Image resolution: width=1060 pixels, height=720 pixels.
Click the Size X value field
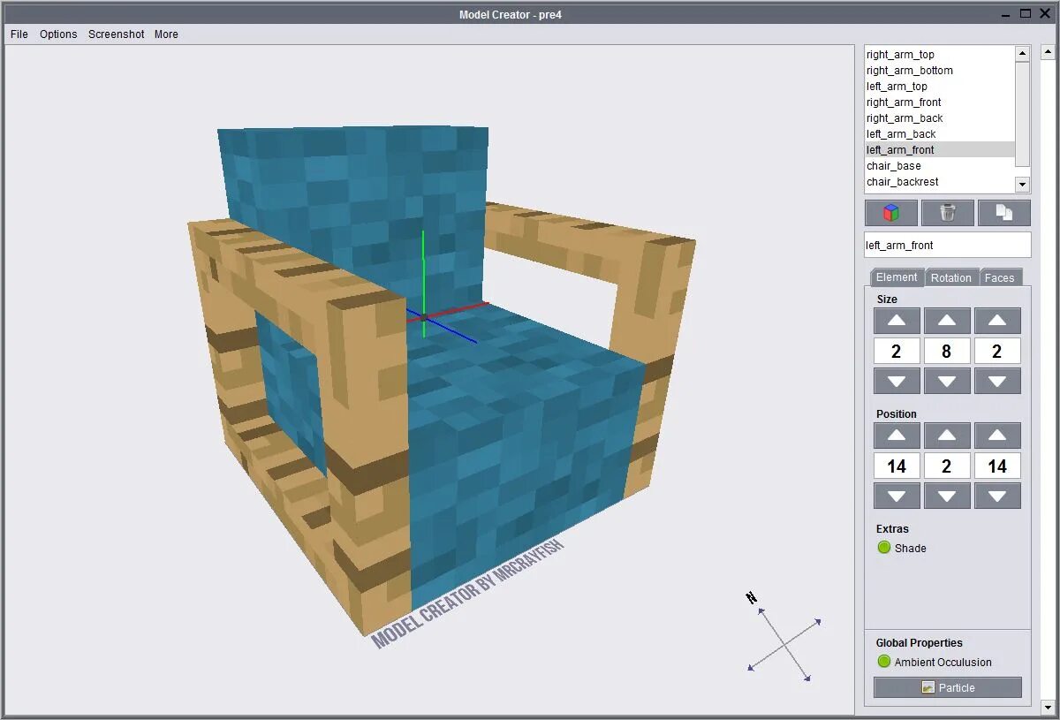897,351
